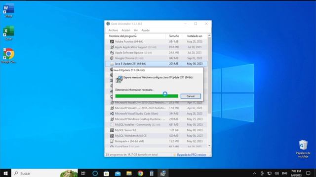Click the MySQL Server 8.0 icon
Screen dimensions: 316x177
tap(112, 130)
